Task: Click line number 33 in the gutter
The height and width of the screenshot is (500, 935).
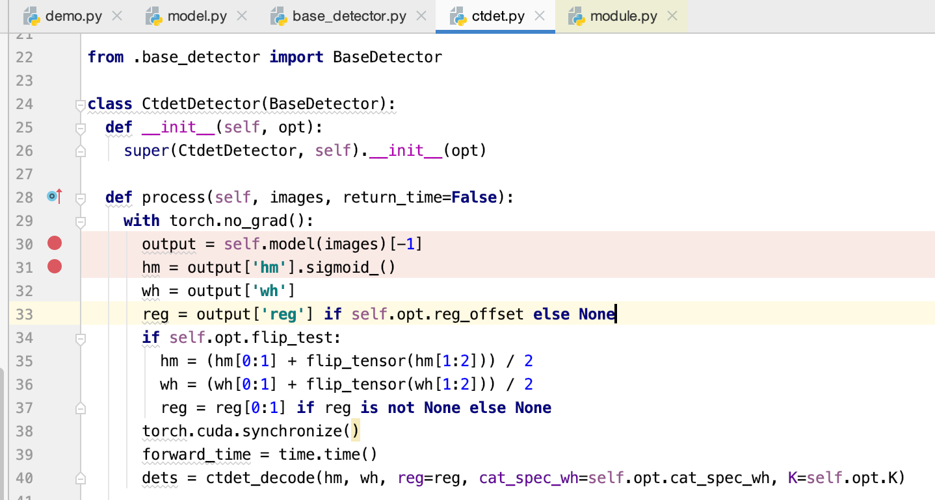Action: 24,314
